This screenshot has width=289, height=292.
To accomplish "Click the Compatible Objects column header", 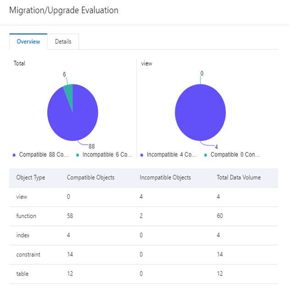I will pos(91,178).
